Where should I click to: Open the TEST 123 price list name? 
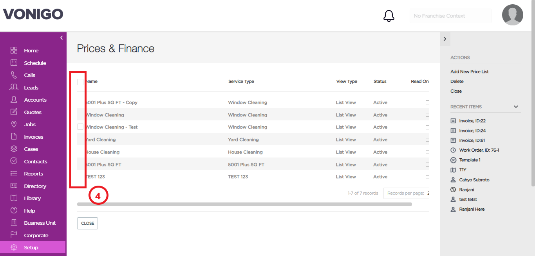[x=95, y=177]
